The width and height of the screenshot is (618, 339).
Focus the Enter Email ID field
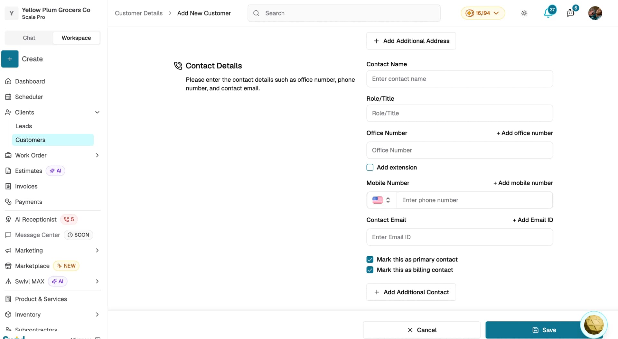point(460,237)
